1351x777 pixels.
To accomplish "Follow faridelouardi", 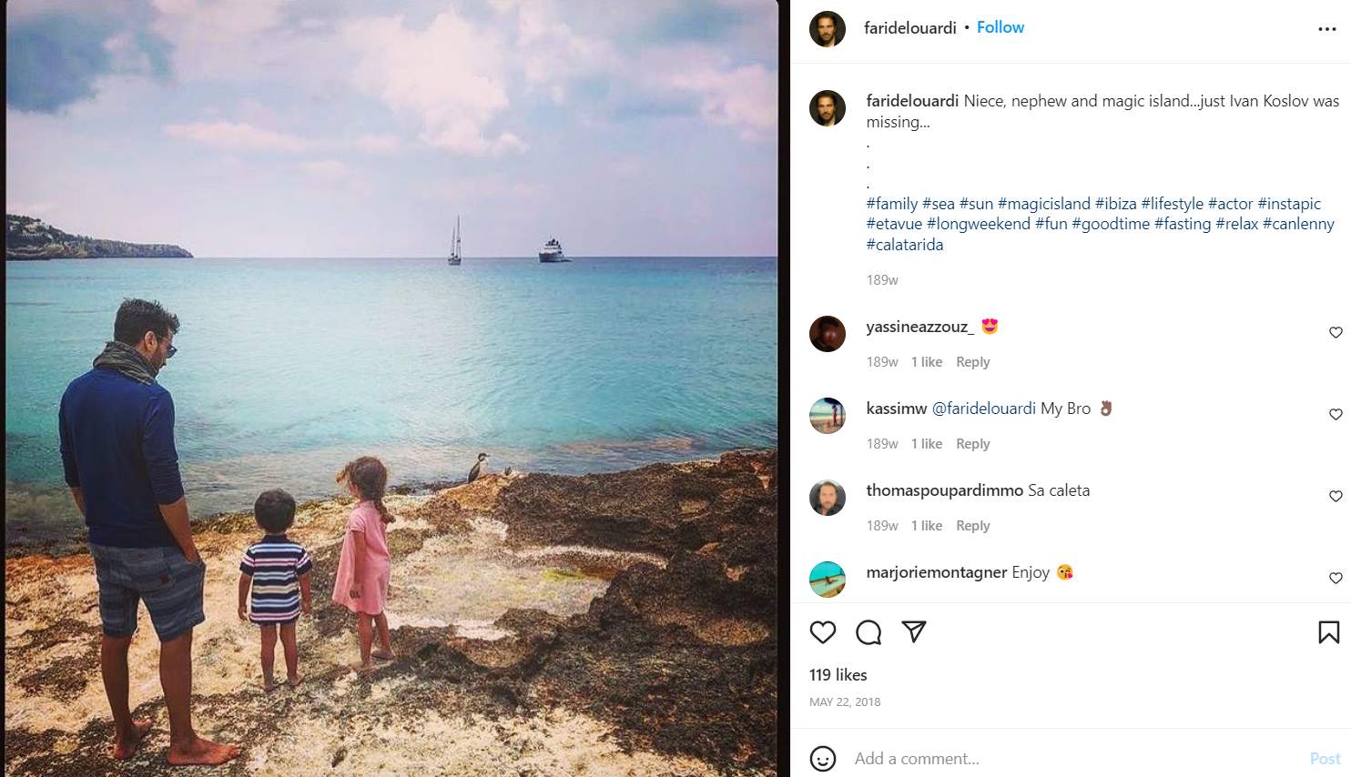I will (x=1000, y=27).
